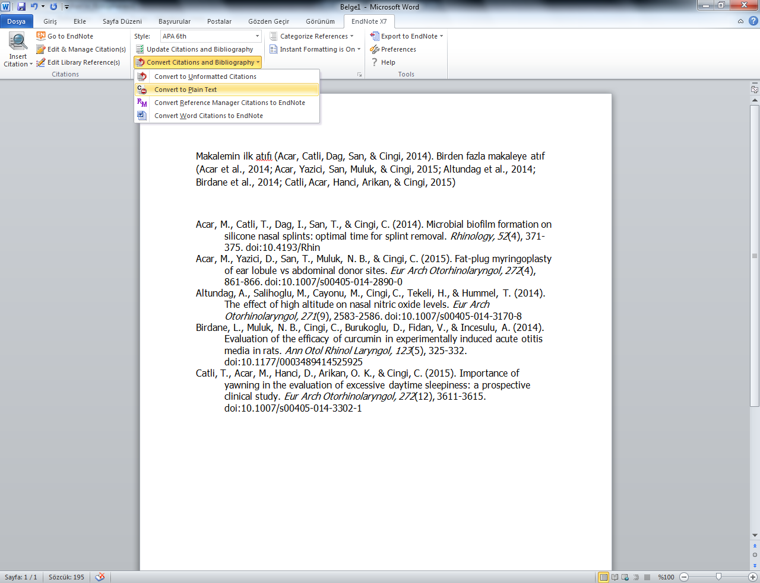Screen dimensions: 760x583
Task: Open the Undo history dropdown arrow
Action: (x=43, y=7)
